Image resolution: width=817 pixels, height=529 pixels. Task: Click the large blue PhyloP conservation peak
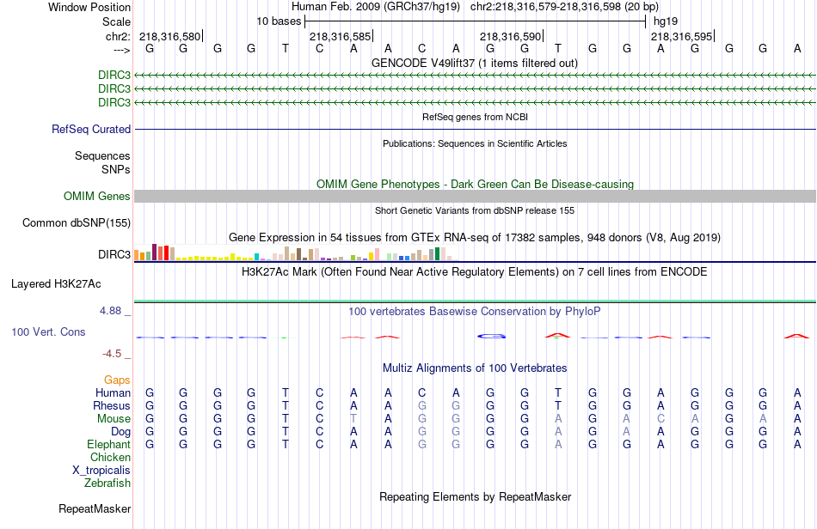click(491, 337)
